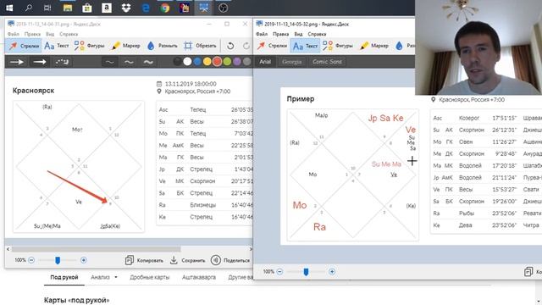Pick the black color swatch
542x305 pixels.
click(177, 62)
